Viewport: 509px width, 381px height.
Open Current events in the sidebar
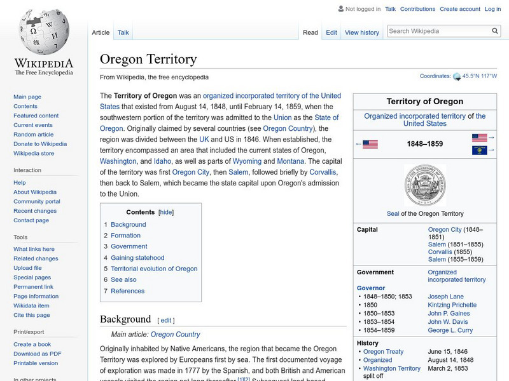coord(33,124)
